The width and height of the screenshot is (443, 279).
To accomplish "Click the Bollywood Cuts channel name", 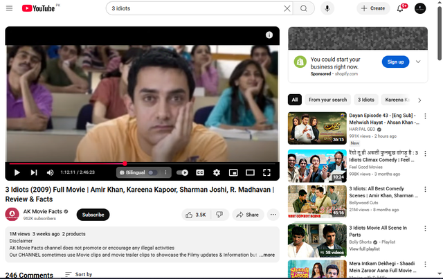I will point(363,203).
